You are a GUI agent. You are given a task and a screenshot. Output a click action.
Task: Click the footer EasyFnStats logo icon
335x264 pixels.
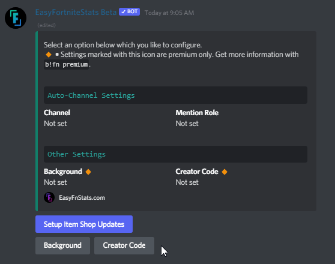49,197
